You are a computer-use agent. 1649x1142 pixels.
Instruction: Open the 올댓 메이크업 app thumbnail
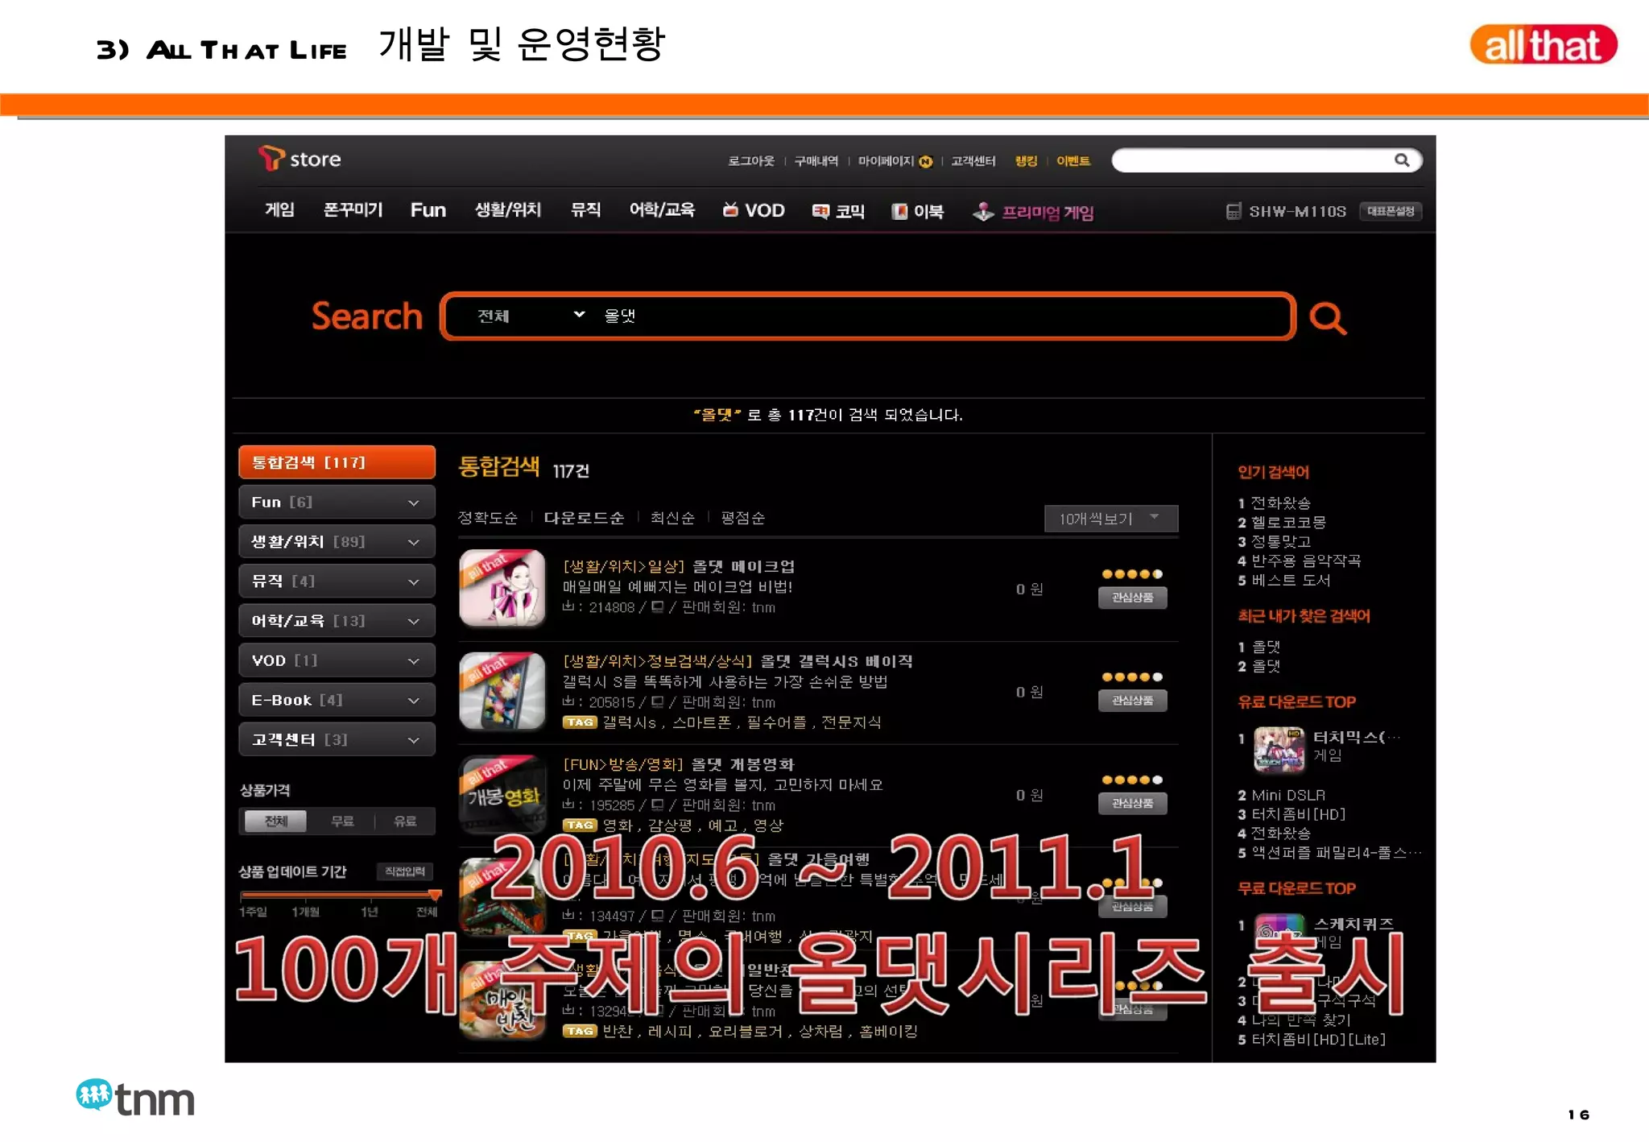(502, 588)
